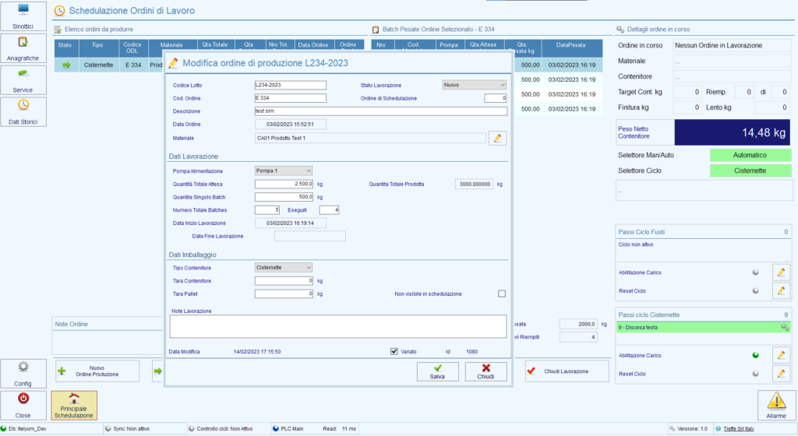Open the Tipo Contenitore dropdown

tap(284, 267)
